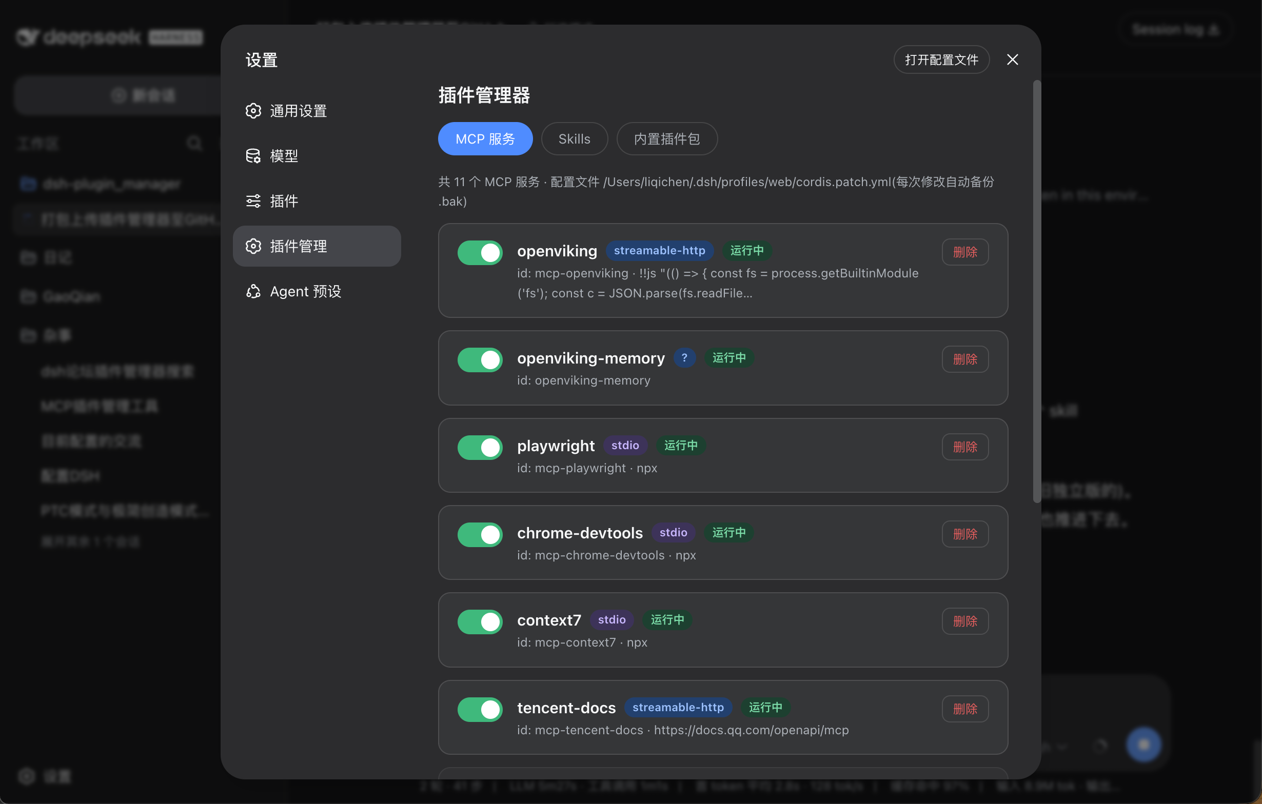
Task: Disable the openviking-memory service switch
Action: (480, 360)
